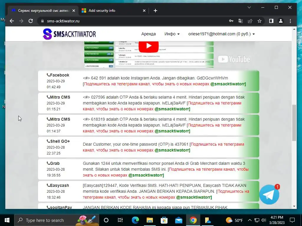Open the Windows Start menu
This screenshot has width=302, height=226.
[x=7, y=220]
